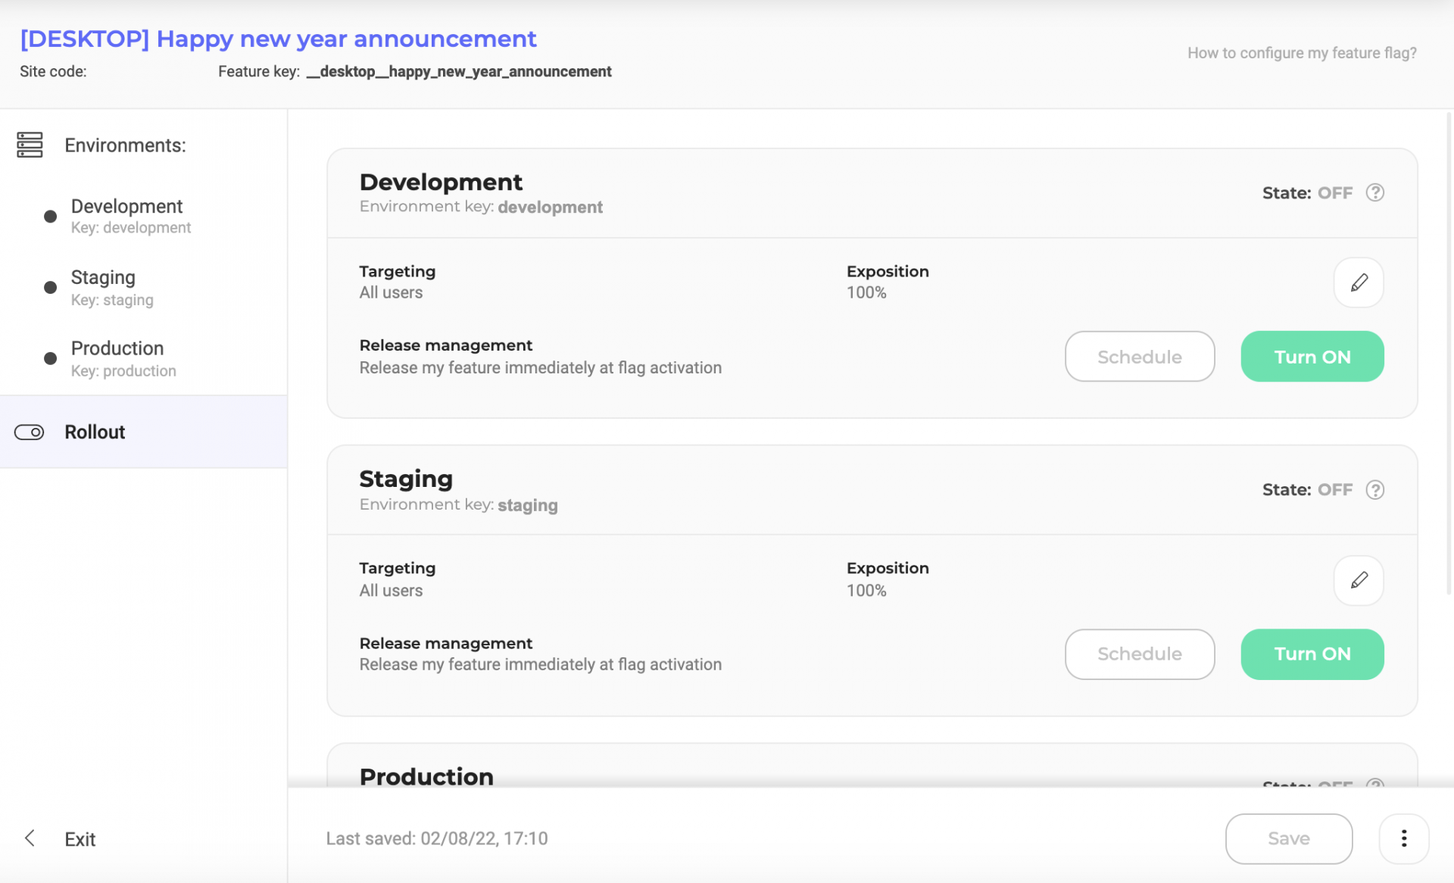This screenshot has width=1454, height=883.
Task: Click 'Environment key: staging' text
Action: click(458, 505)
